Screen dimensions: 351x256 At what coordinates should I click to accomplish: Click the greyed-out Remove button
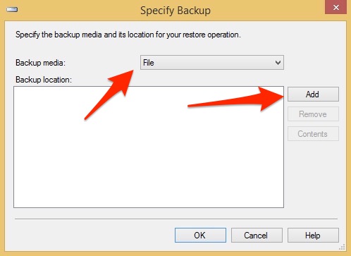click(313, 114)
